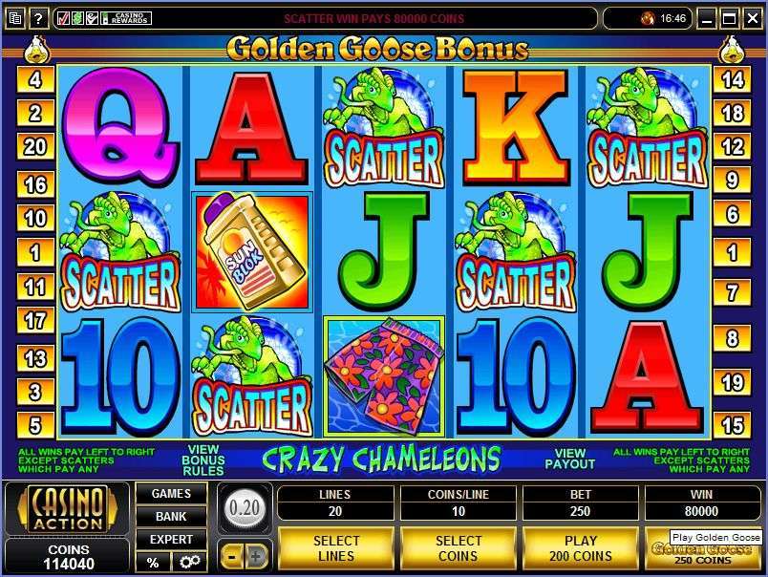Click the green dollar sign icon
Image resolution: width=768 pixels, height=577 pixels.
click(x=77, y=18)
